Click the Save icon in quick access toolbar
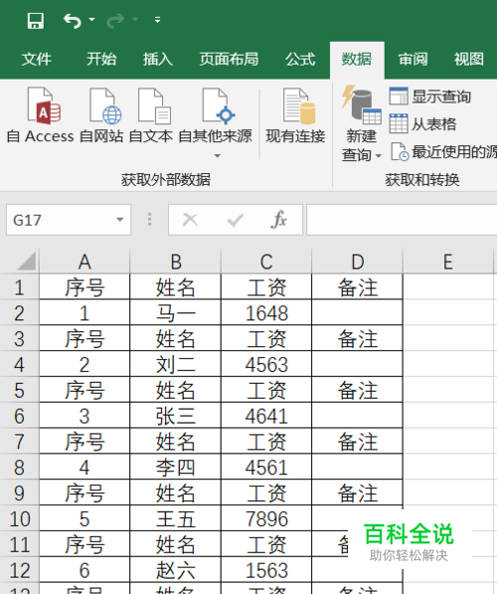The image size is (497, 594). (x=36, y=21)
